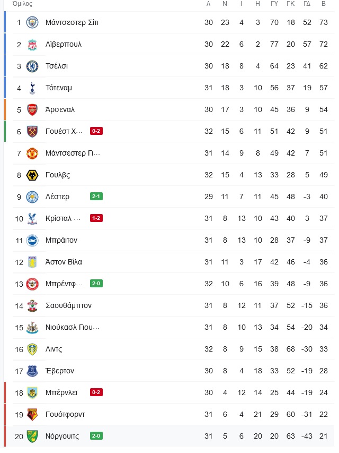Viewport: 339px width, 453px height.
Task: Open the West Ham 0-2 result badge
Action: [x=96, y=131]
